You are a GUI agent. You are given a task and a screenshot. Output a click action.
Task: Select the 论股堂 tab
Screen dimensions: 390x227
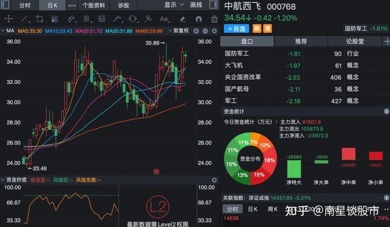click(x=355, y=41)
